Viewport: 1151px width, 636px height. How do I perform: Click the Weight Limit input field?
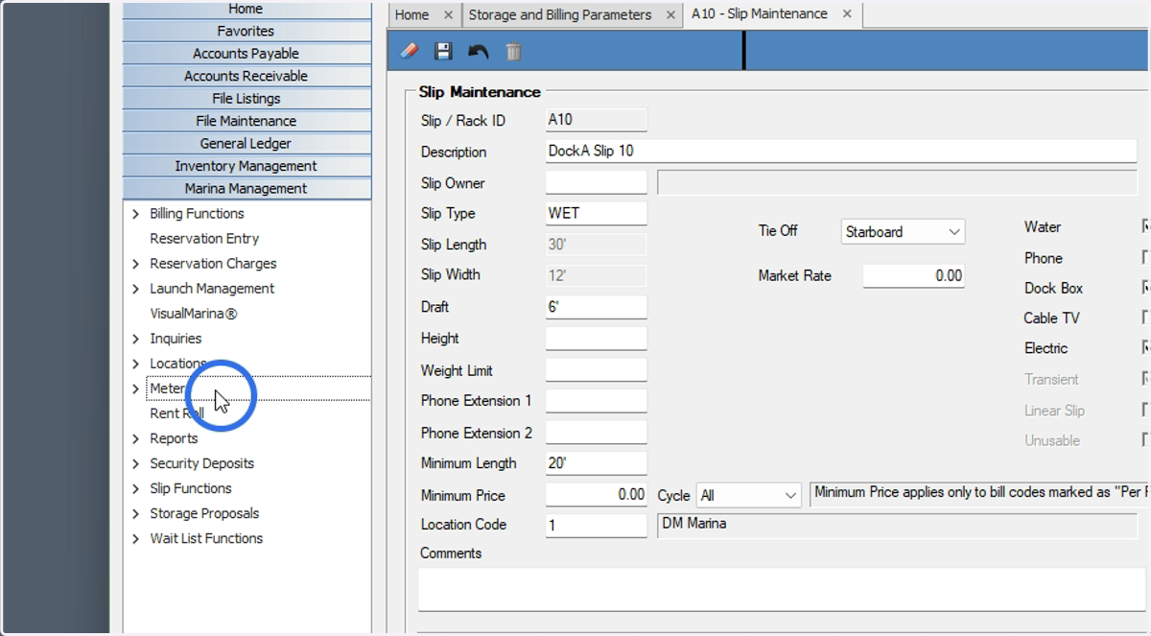click(x=597, y=369)
